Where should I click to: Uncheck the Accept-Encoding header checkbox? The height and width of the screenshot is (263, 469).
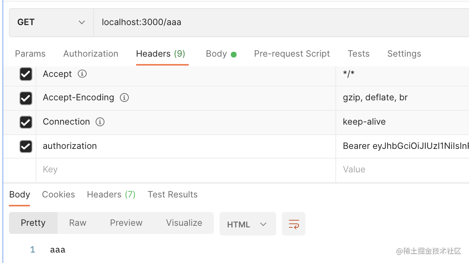[26, 98]
